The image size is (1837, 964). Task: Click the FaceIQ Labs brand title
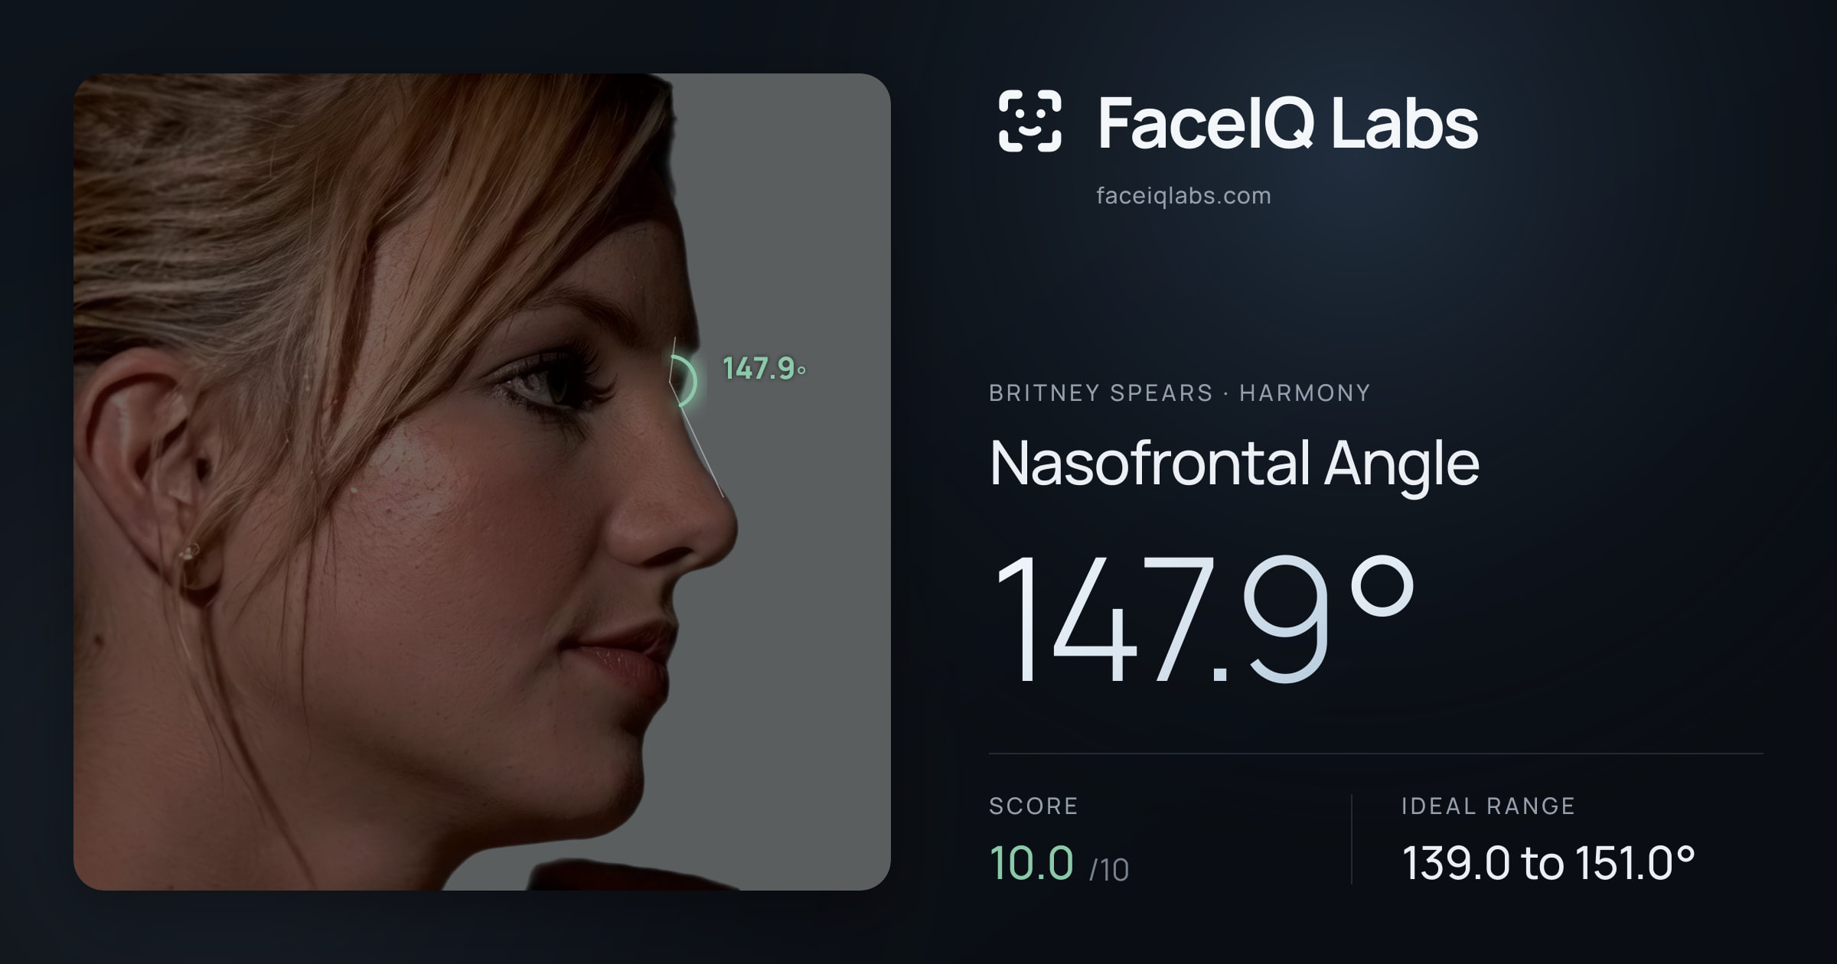point(1288,122)
